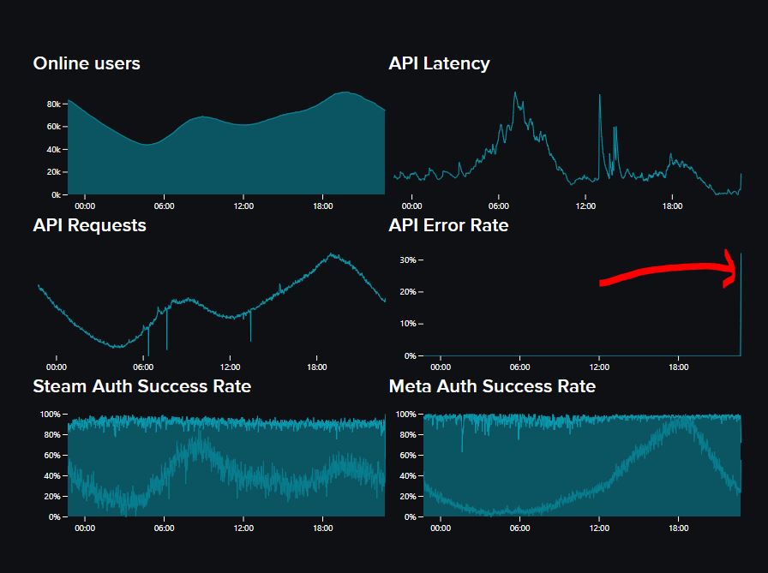Screen dimensions: 768x573
Task: Click 18:00 tick under Steam Auth chart
Action: pyautogui.click(x=323, y=528)
